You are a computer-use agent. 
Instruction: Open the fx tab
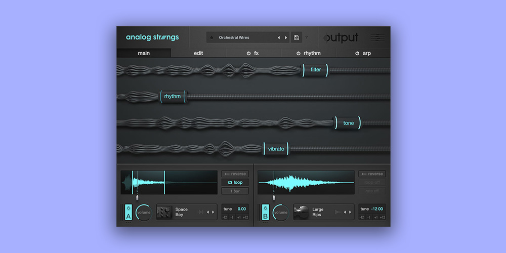coord(254,53)
